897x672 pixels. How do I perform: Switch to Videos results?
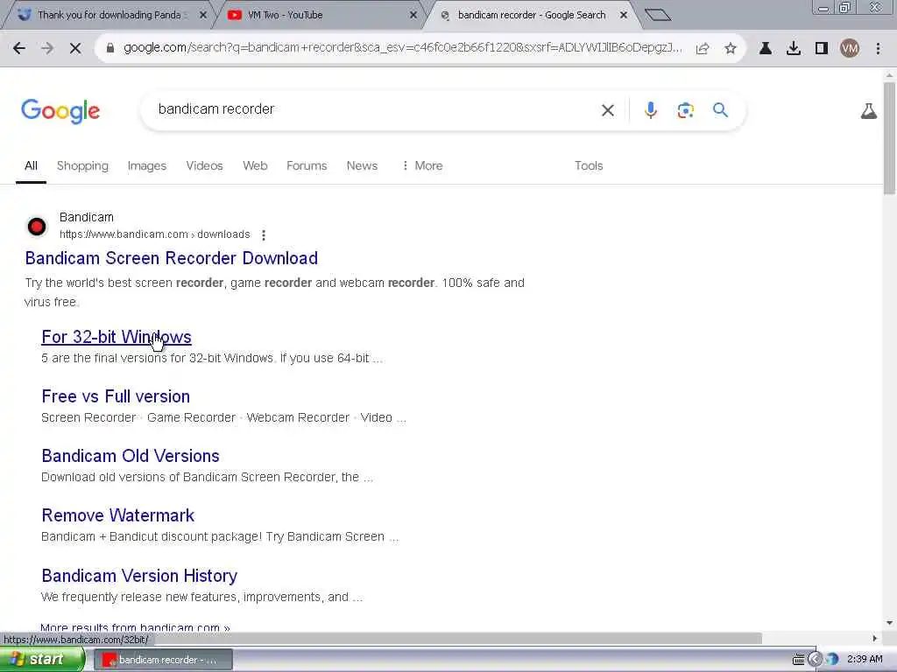point(204,165)
